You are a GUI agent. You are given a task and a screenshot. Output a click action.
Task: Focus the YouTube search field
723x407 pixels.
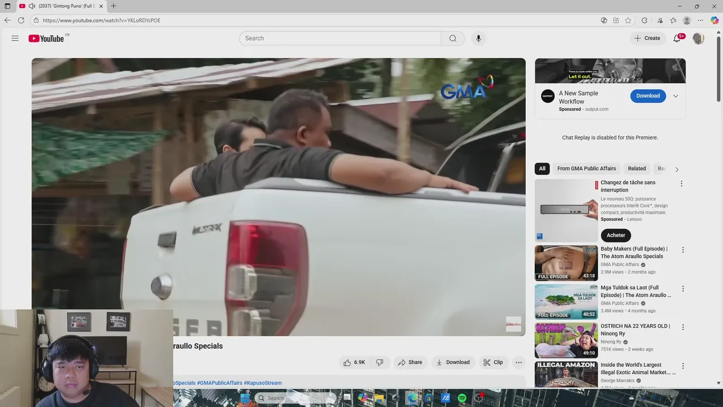click(x=340, y=38)
